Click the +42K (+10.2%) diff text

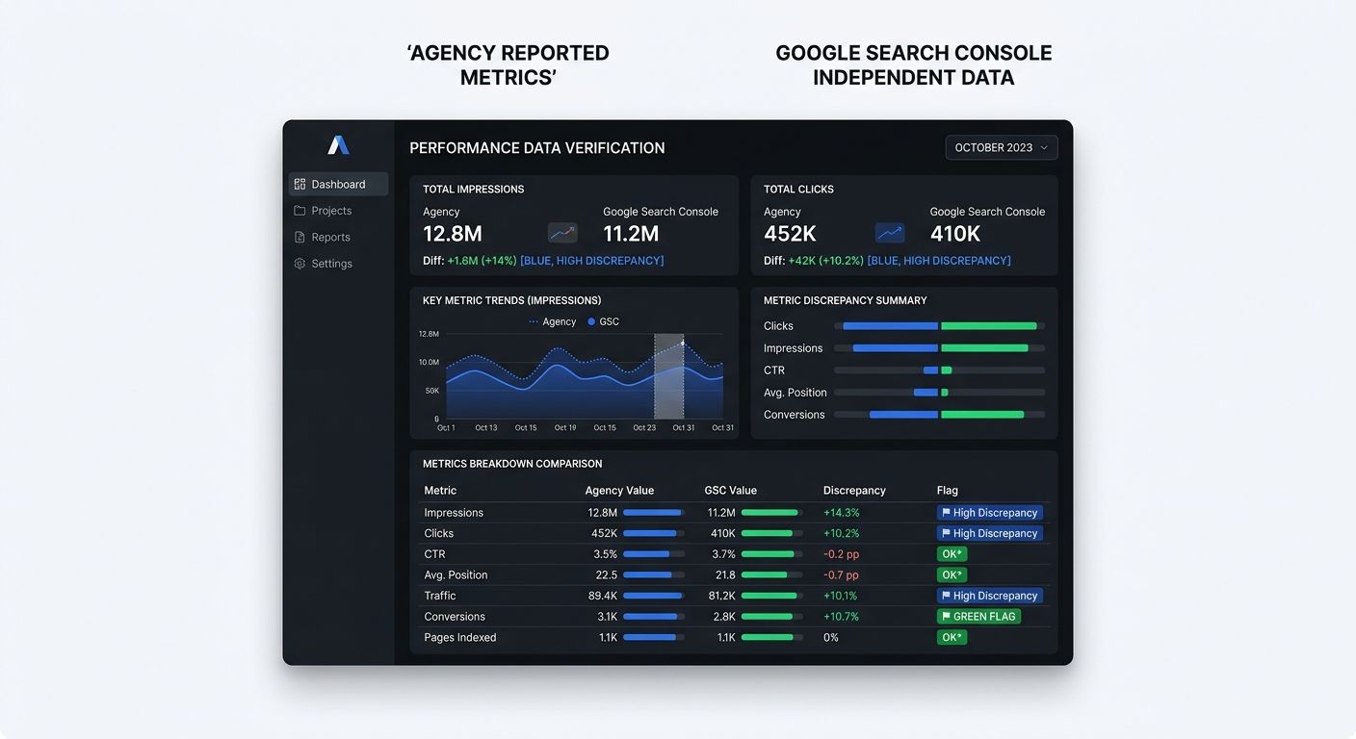(x=825, y=261)
